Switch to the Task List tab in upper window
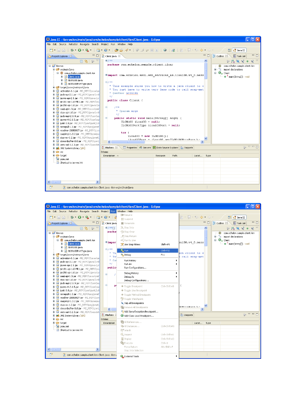 point(240,56)
